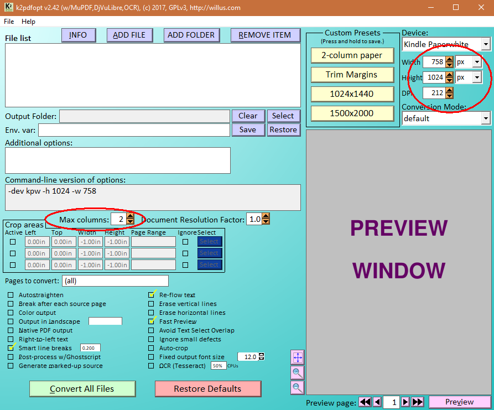Activate the first crop area Active checkbox
494x410 pixels.
point(13,242)
